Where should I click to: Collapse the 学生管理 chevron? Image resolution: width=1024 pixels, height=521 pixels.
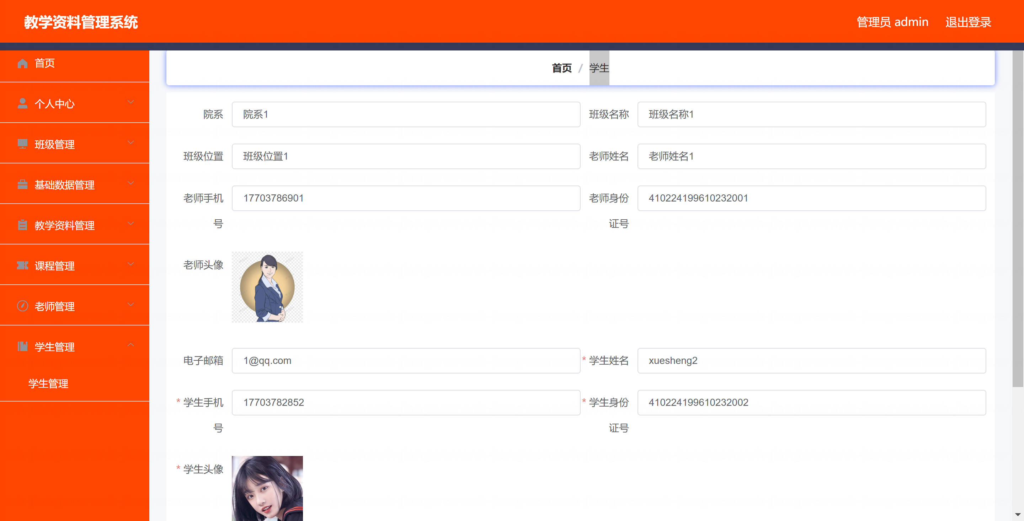pos(130,345)
